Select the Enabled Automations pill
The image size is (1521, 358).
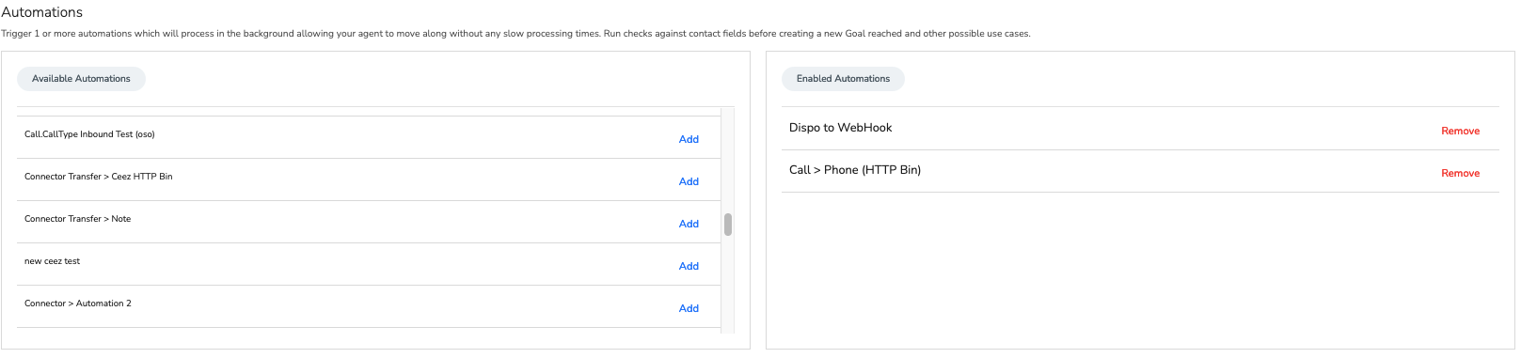843,79
